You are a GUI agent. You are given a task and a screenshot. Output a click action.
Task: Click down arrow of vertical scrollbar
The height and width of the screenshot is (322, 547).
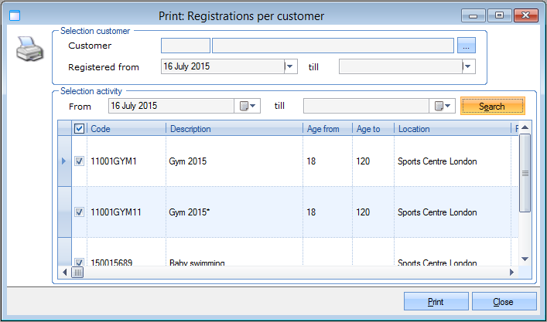525,259
